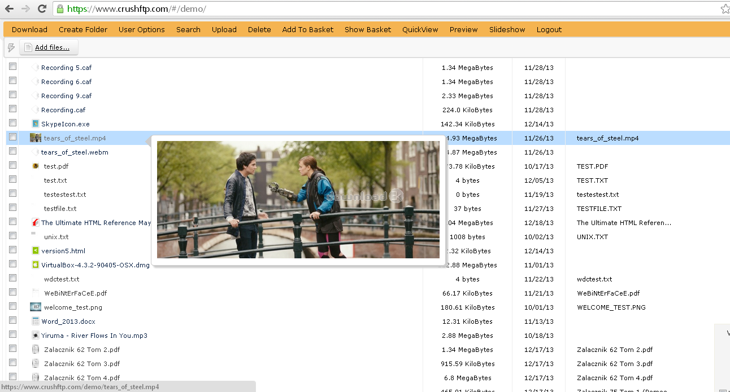Viewport: 730px width, 392px height.
Task: Open the Recording 6.caf file link
Action: point(66,82)
